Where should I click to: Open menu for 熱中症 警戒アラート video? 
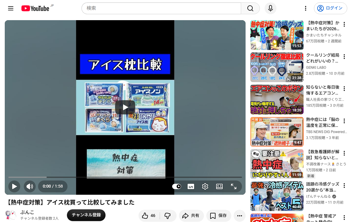344,218
